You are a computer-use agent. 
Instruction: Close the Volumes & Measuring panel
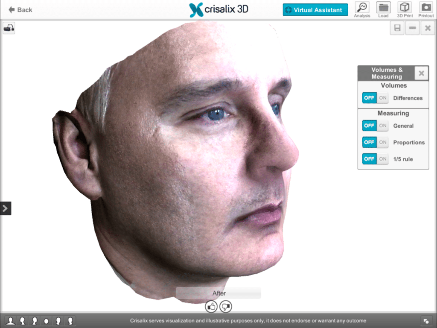[421, 73]
